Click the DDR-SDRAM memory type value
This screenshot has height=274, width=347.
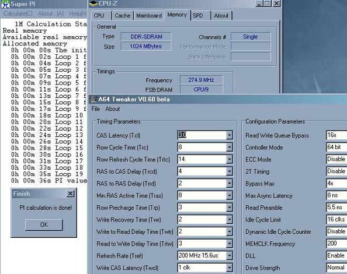pyautogui.click(x=146, y=37)
